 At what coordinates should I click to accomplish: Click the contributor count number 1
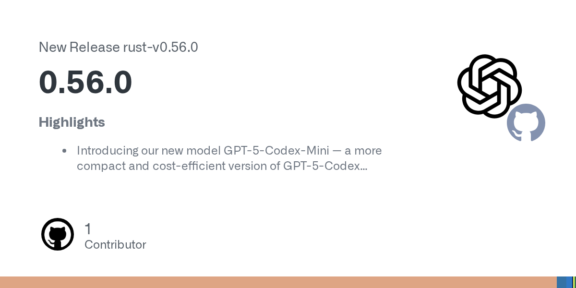click(88, 229)
